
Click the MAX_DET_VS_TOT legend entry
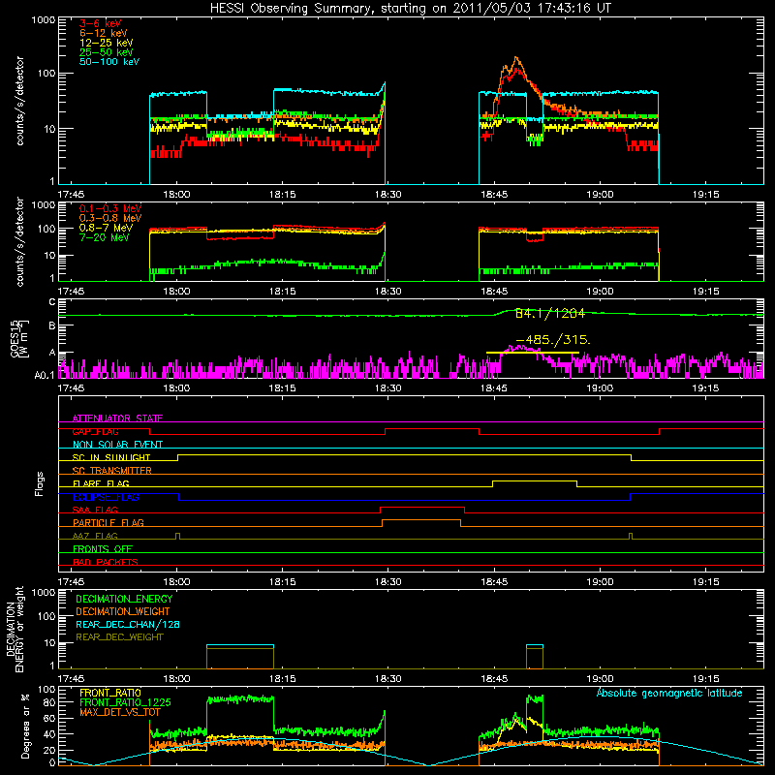120,712
